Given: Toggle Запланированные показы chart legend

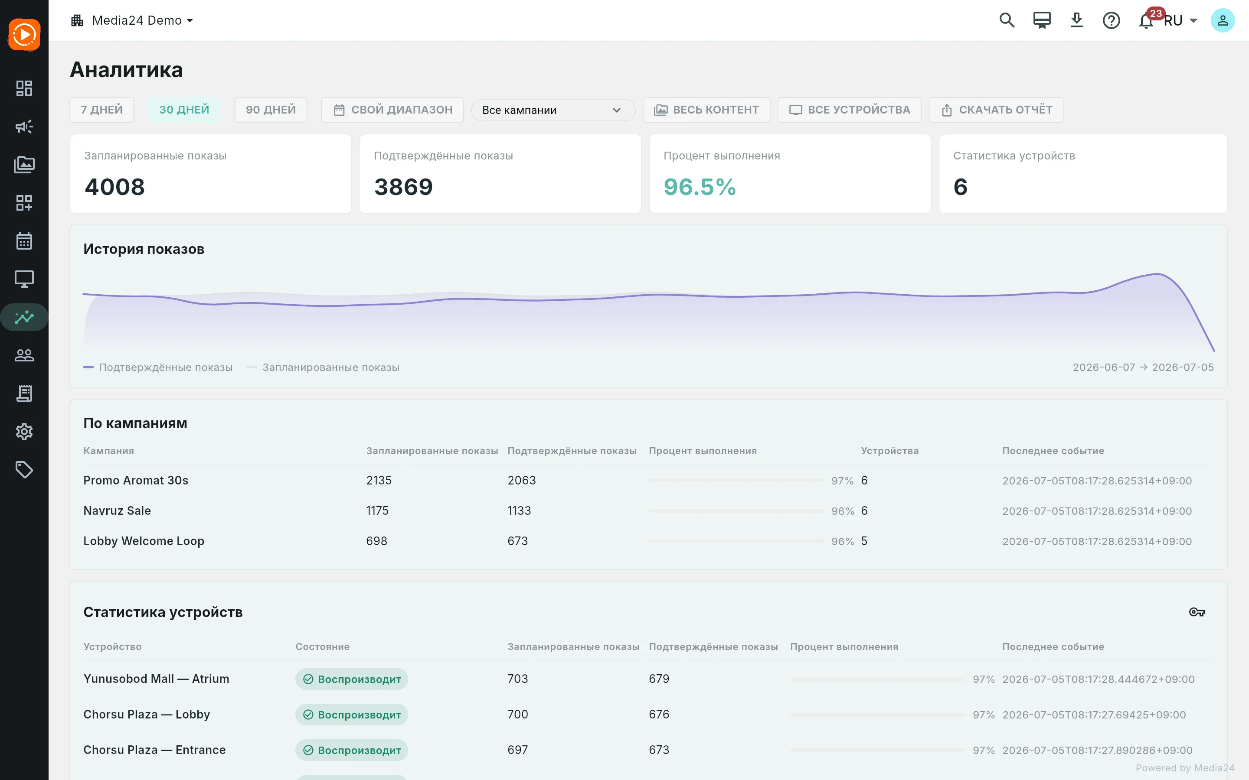Looking at the screenshot, I should pyautogui.click(x=323, y=367).
